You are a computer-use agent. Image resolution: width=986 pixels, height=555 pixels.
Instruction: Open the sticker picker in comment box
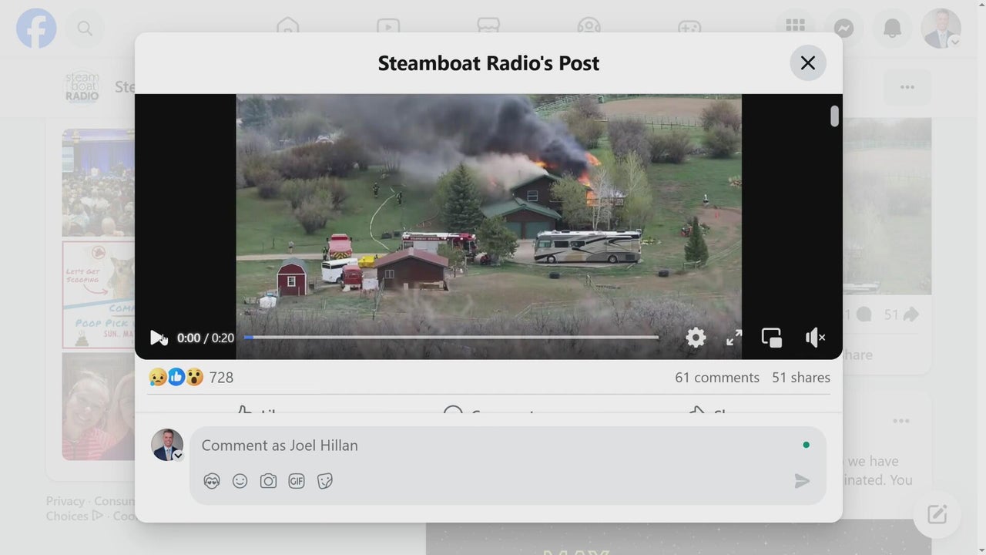tap(325, 481)
